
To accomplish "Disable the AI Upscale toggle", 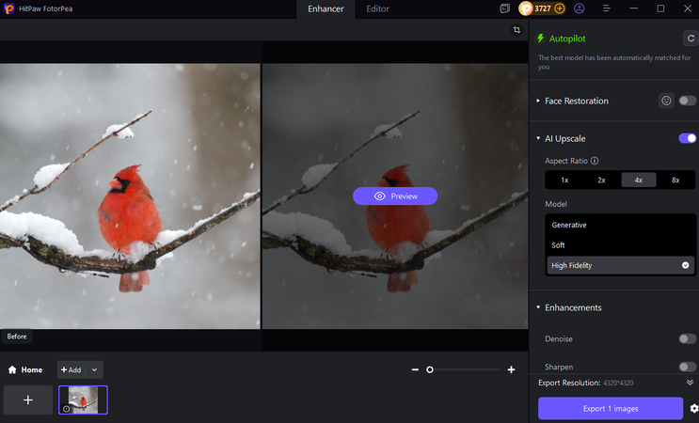I will point(687,138).
